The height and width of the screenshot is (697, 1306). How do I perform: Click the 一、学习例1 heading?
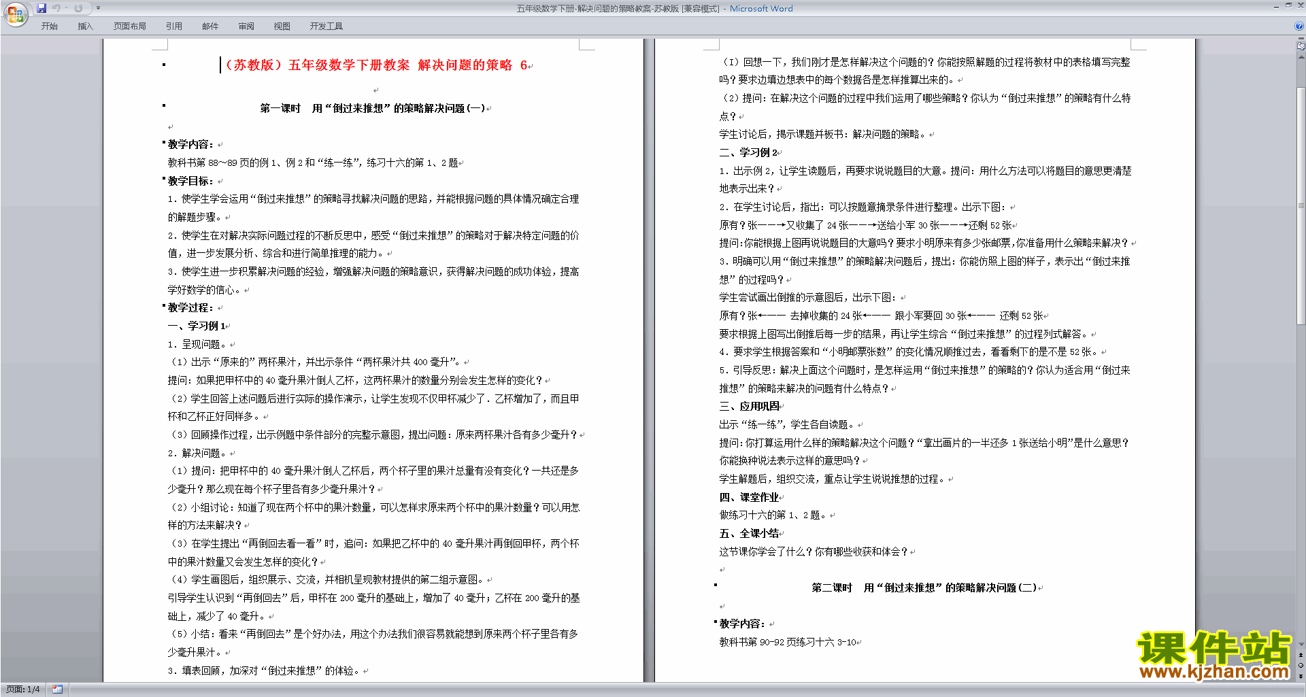point(197,326)
